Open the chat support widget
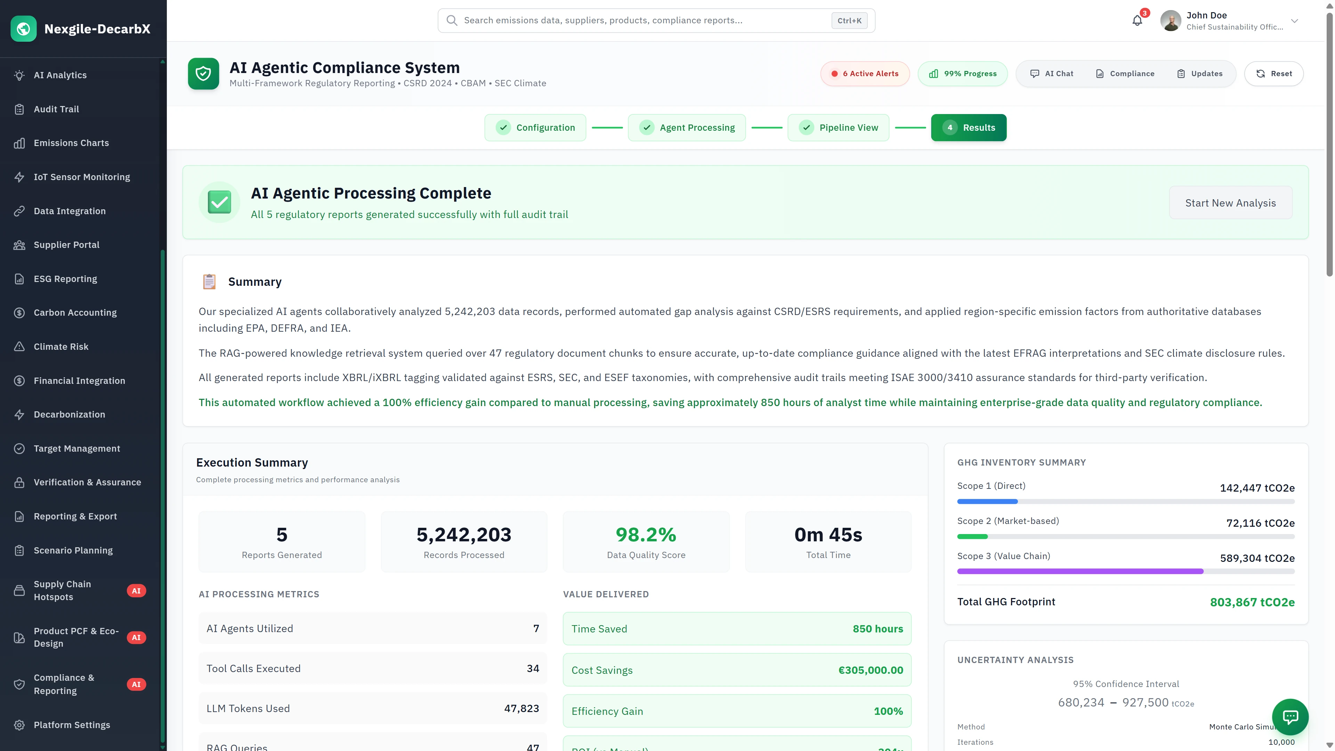The image size is (1335, 751). tap(1290, 717)
